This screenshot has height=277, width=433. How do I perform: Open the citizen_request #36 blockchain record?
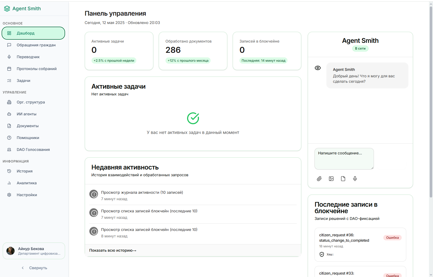coord(344,238)
